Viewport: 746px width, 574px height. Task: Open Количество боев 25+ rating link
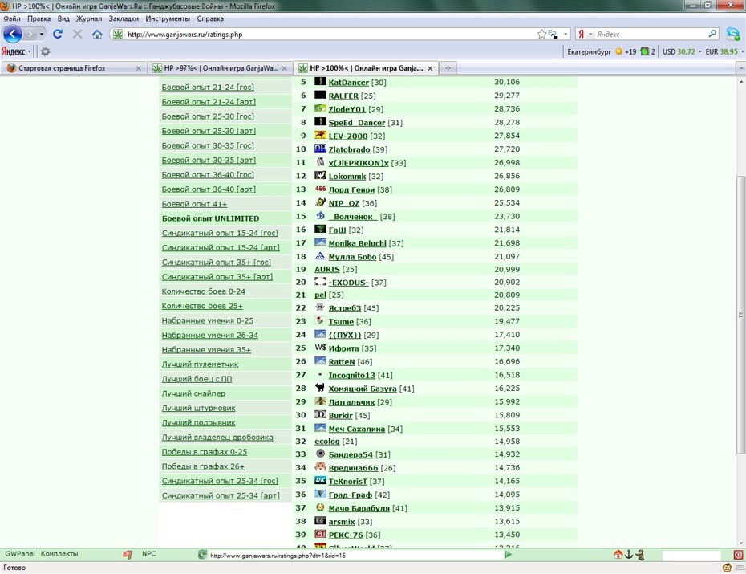[x=202, y=306]
